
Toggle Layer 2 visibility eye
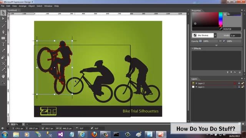pyautogui.click(x=239, y=84)
